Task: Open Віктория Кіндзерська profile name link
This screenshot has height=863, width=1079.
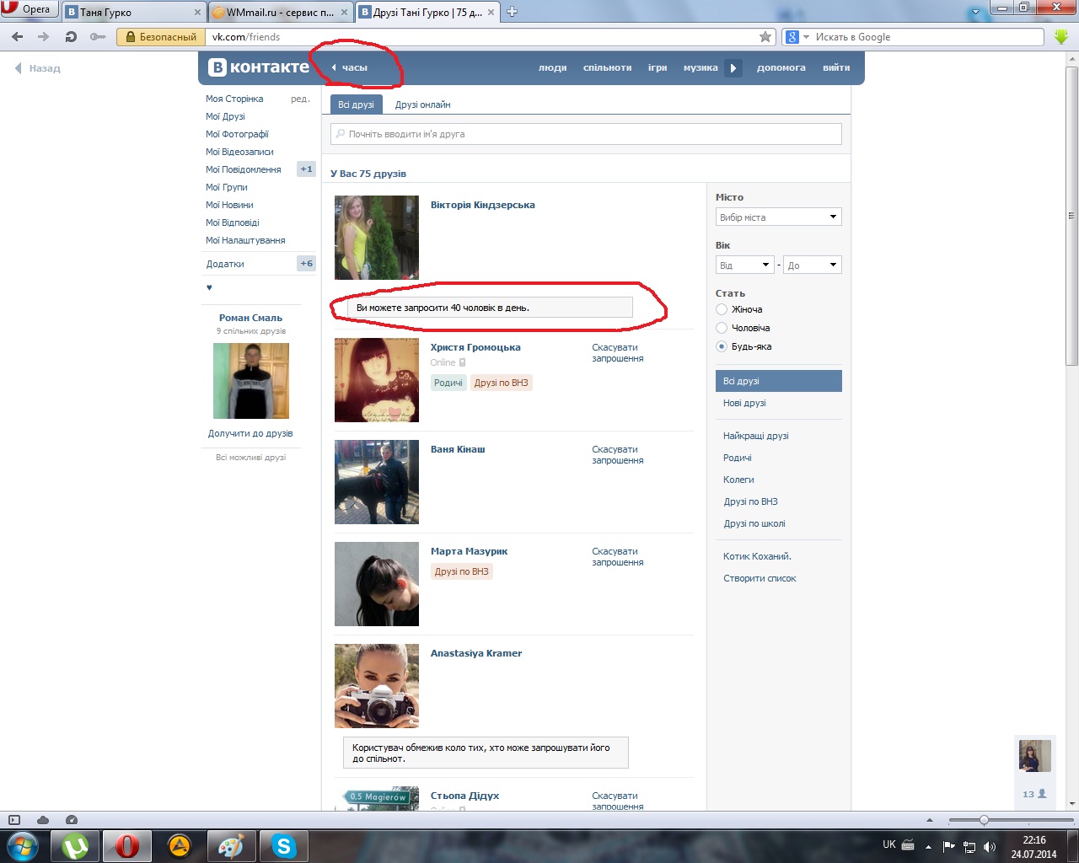Action: point(482,205)
